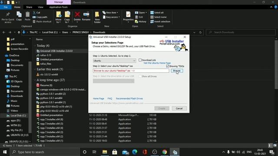278x156 pixels.
Task: Collapse the Today (4) group
Action: [x=35, y=45]
